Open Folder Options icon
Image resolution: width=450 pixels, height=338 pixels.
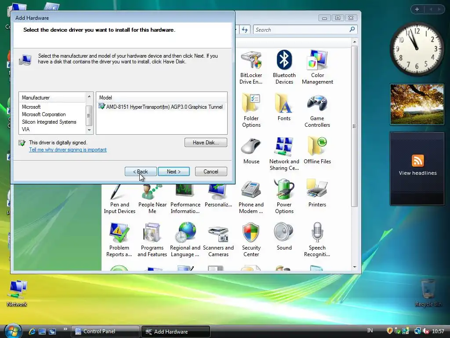251,110
